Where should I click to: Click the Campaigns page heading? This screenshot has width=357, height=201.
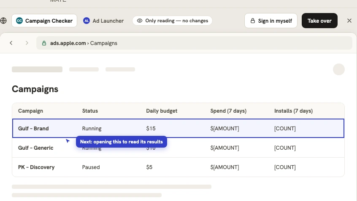click(35, 89)
